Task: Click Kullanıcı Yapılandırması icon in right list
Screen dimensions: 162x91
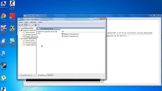Action: (x=63, y=36)
